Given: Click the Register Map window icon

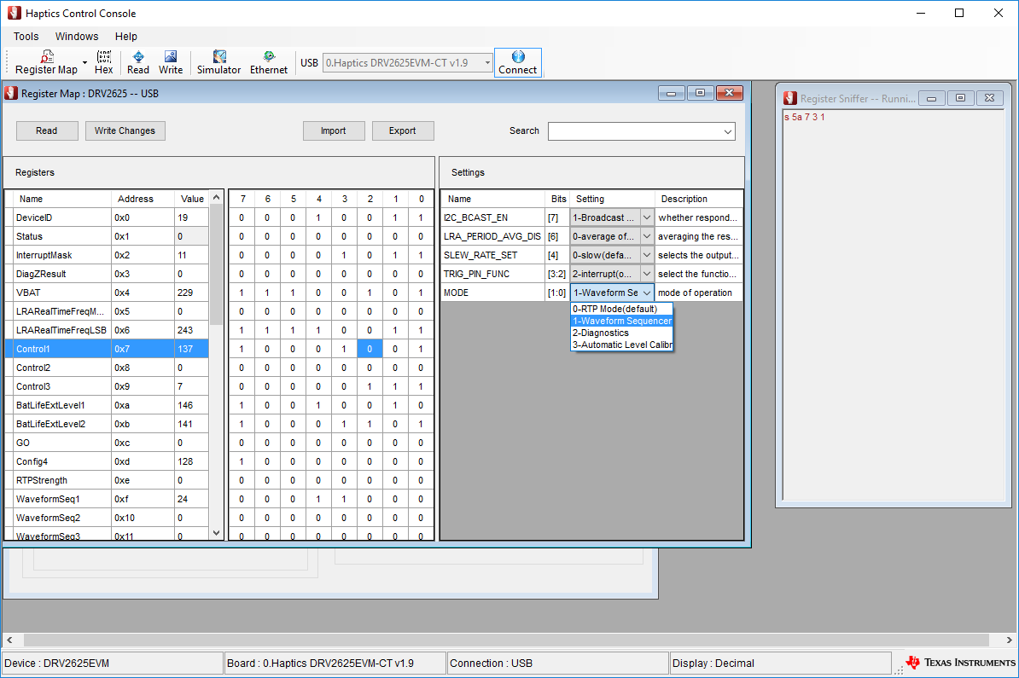Looking at the screenshot, I should [11, 94].
